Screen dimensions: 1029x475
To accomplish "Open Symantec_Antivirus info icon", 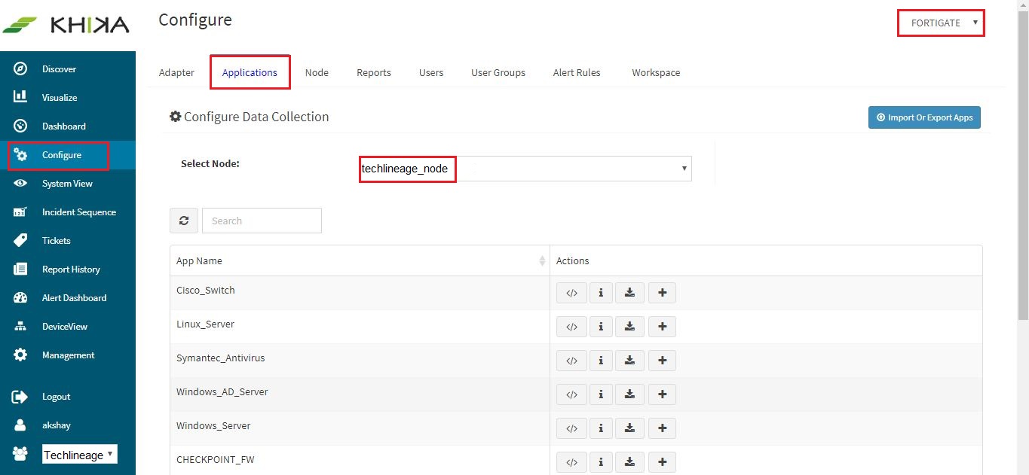I will pyautogui.click(x=601, y=361).
